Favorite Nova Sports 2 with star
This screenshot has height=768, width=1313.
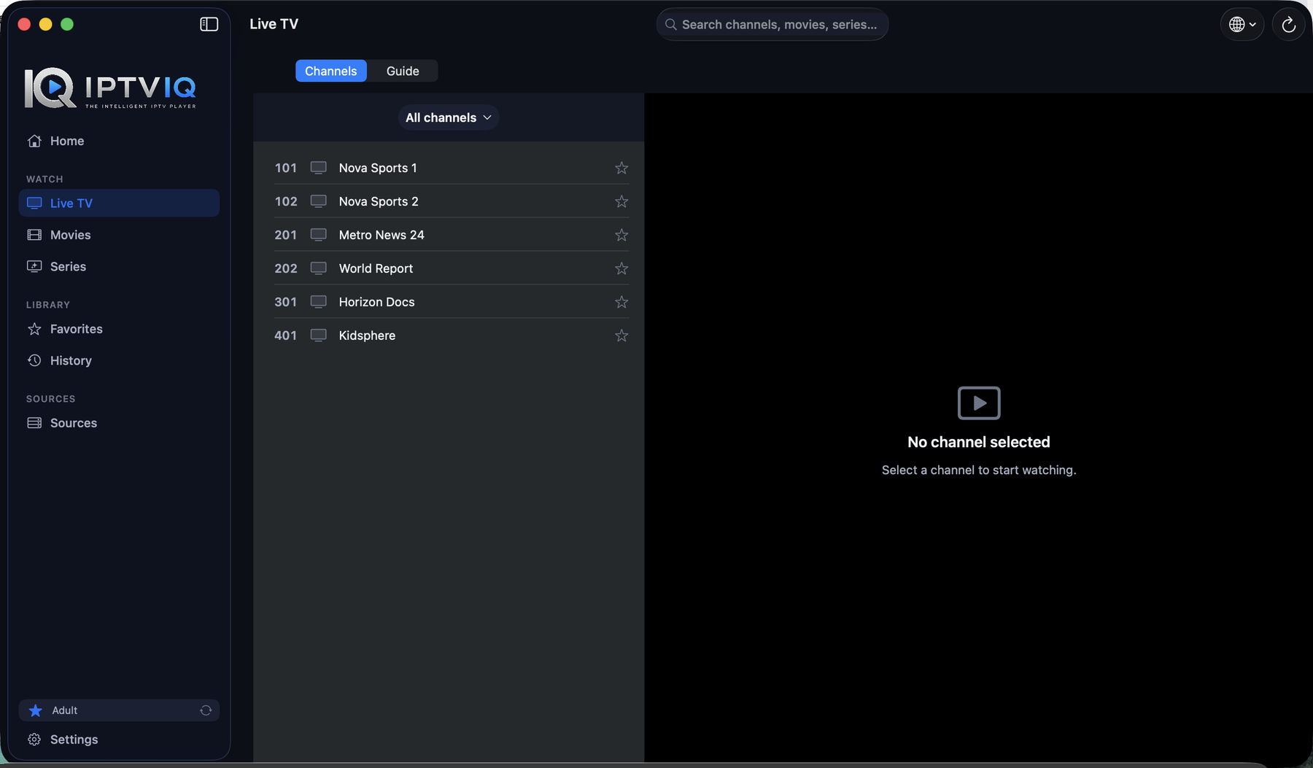(x=621, y=201)
